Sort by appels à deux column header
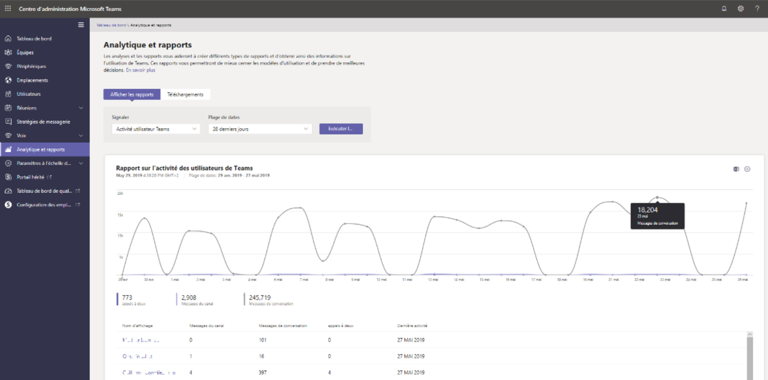 (340, 326)
